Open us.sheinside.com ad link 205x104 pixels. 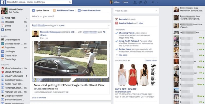click(x=123, y=92)
